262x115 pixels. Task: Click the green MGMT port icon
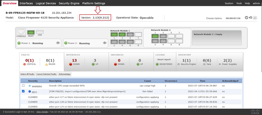[x=31, y=32]
